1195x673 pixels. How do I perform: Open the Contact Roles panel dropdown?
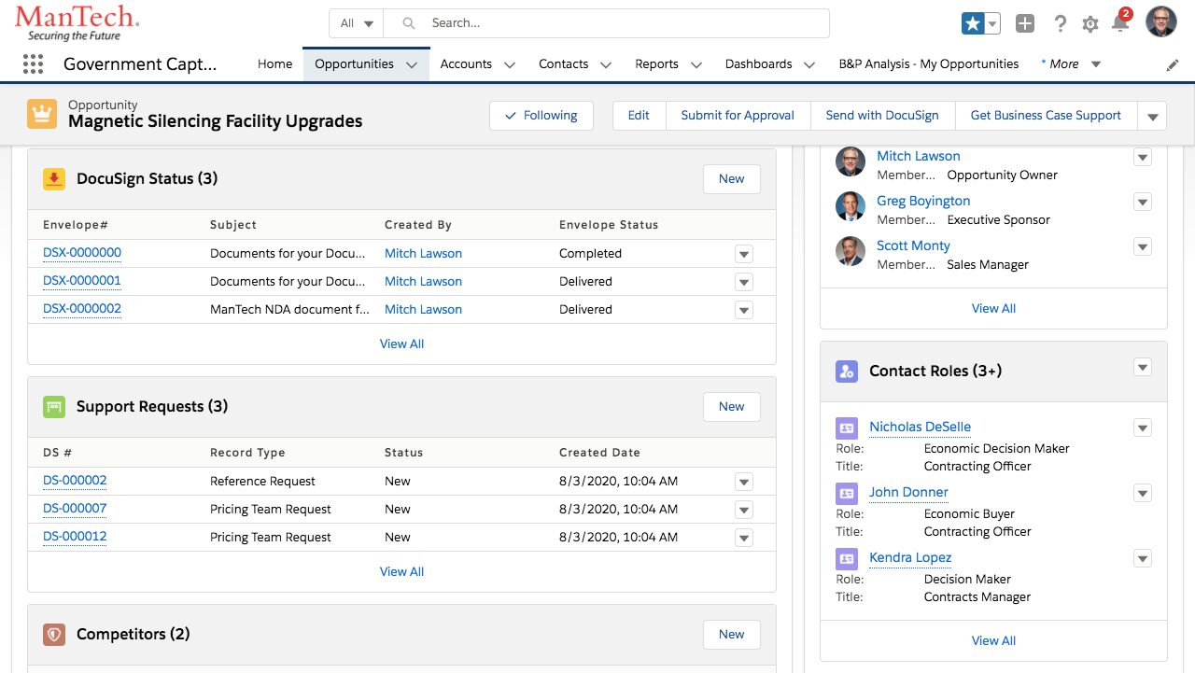pyautogui.click(x=1142, y=368)
